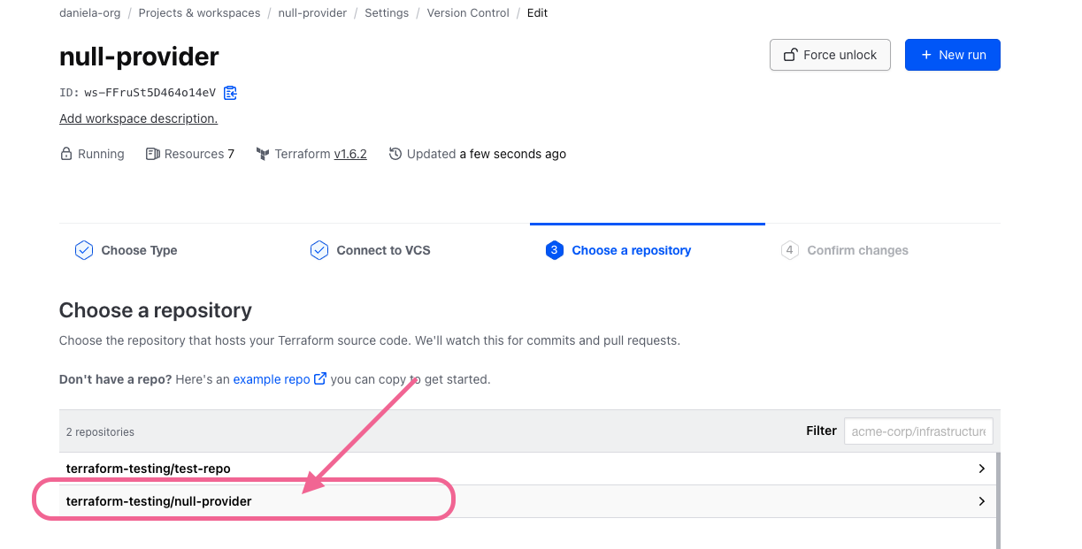Viewport: 1082px width, 549px height.
Task: Open Terraform version v1.6.2 link
Action: click(349, 154)
